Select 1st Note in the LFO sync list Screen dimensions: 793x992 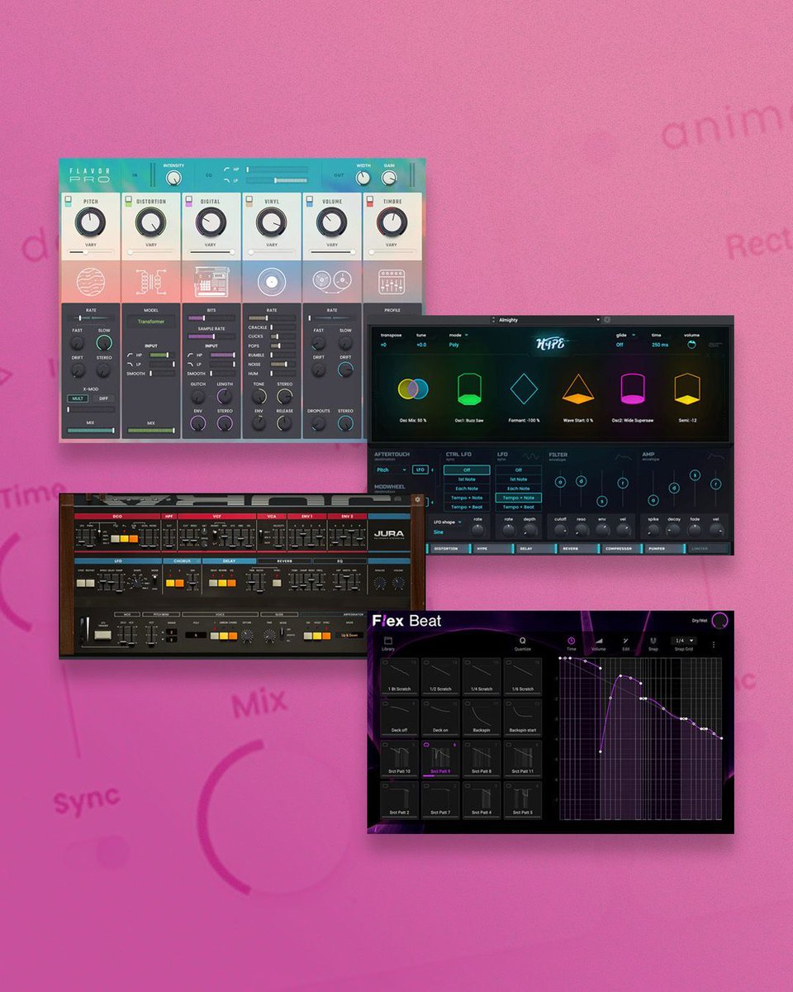pyautogui.click(x=519, y=479)
